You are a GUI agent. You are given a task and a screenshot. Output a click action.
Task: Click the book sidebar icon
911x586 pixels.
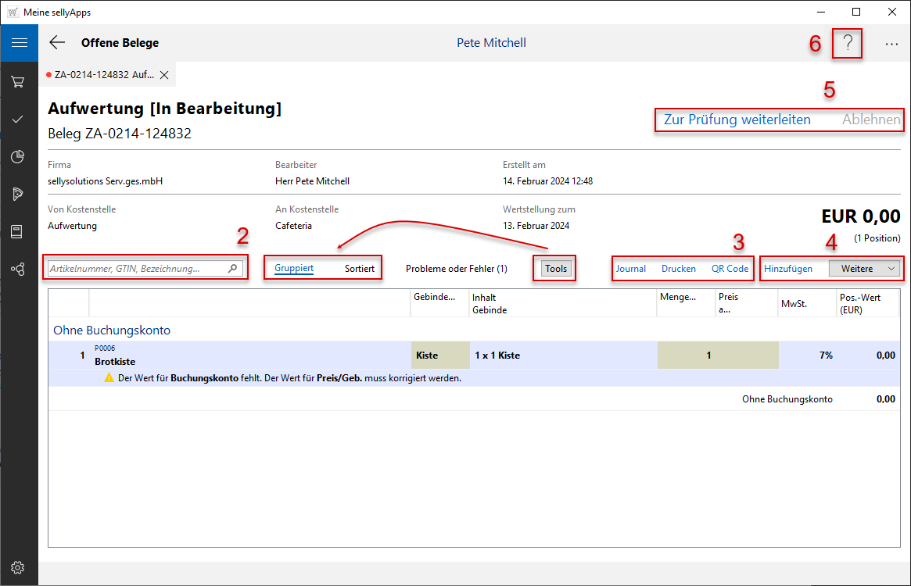[19, 231]
